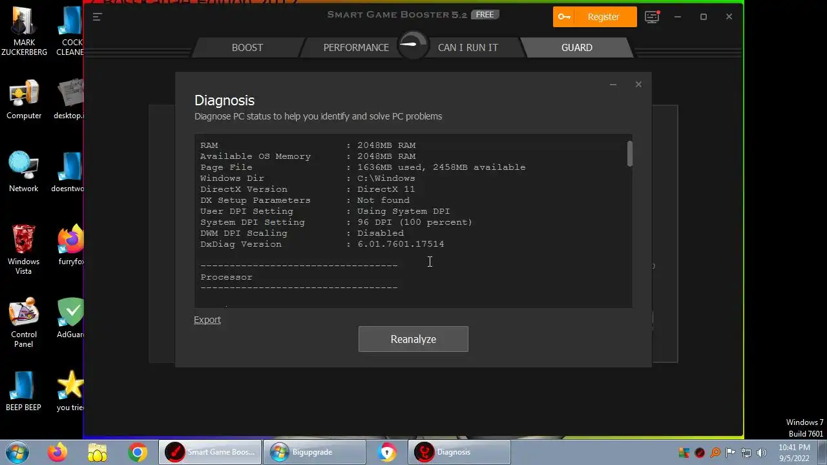Select the 'you tried' star desktop icon
827x465 pixels.
click(70, 390)
